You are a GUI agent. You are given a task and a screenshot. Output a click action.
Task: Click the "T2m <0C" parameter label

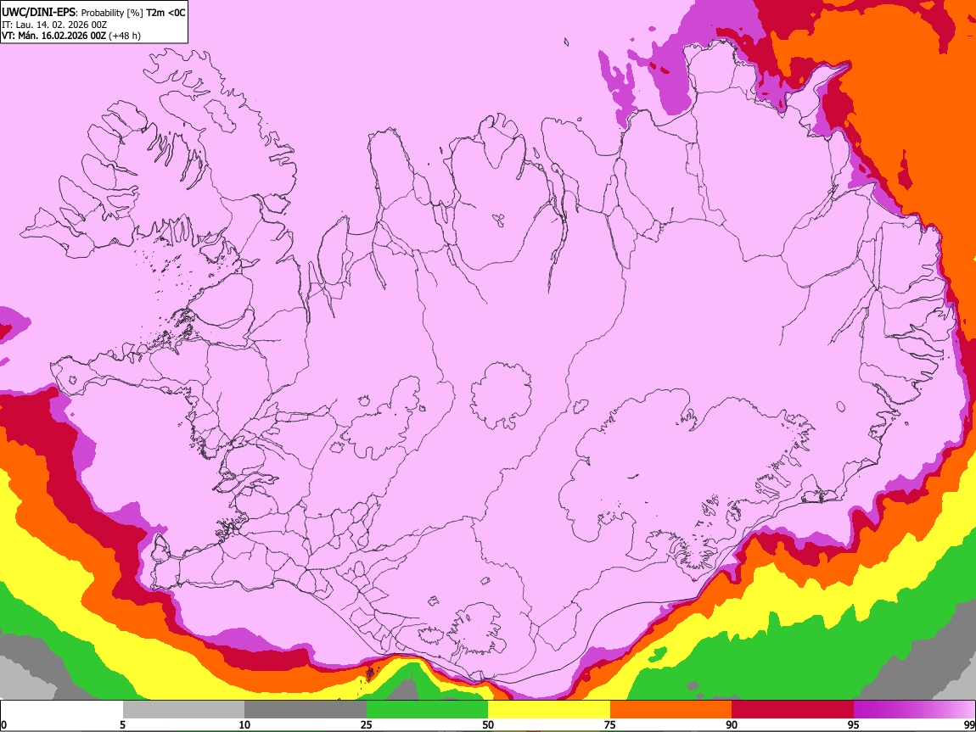point(165,13)
